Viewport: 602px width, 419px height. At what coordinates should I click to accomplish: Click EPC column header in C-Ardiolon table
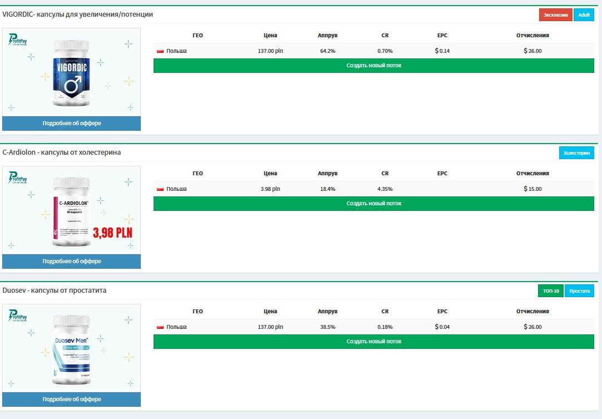click(x=442, y=174)
